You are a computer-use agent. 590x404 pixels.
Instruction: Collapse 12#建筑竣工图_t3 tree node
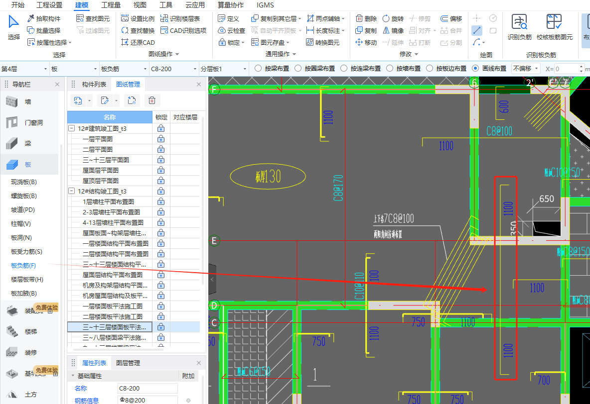[71, 128]
